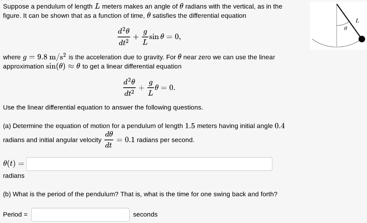Click the word 'seconds' beside the Period box
Image resolution: width=367 pixels, height=223 pixels.
click(145, 214)
